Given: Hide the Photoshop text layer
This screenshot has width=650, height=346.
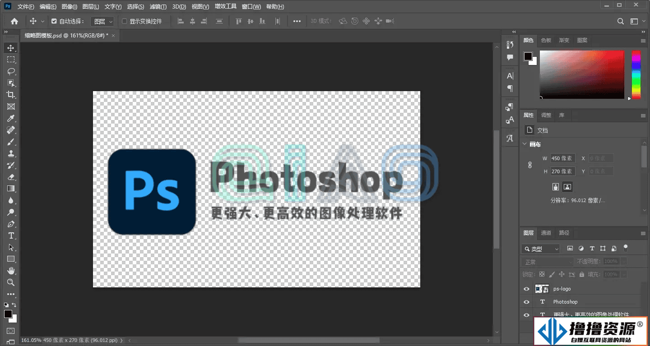Looking at the screenshot, I should [x=526, y=302].
